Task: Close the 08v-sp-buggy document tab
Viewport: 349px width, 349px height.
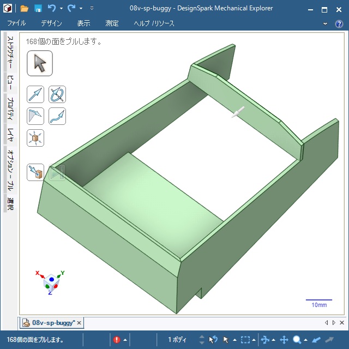Action: (x=79, y=323)
